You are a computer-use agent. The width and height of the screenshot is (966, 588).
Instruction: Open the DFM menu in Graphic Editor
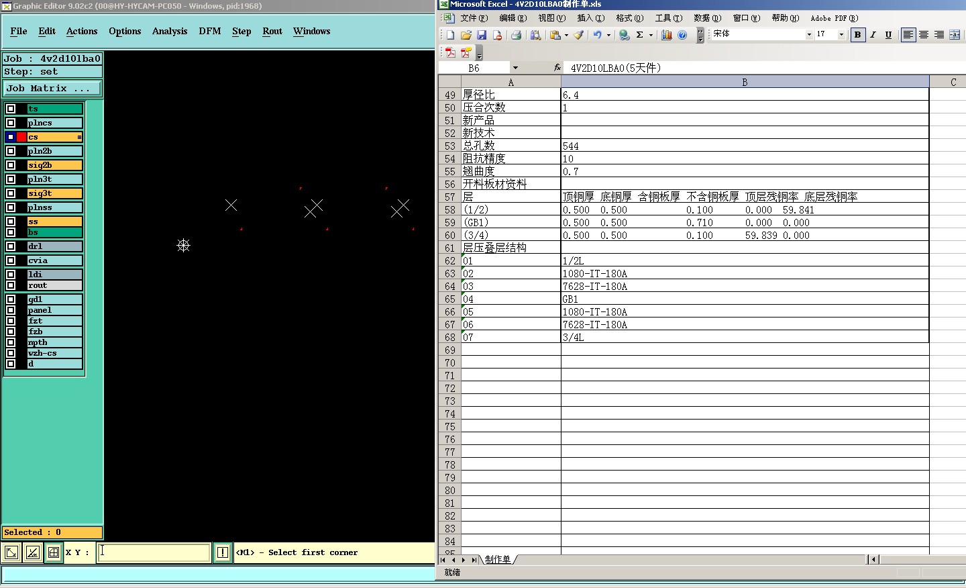[x=210, y=31]
